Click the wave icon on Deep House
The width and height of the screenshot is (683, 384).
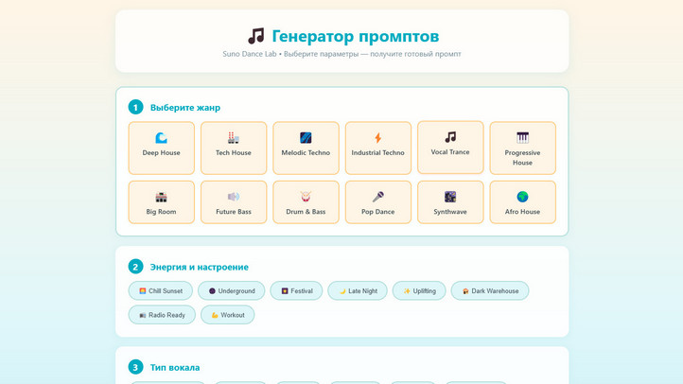pos(161,138)
